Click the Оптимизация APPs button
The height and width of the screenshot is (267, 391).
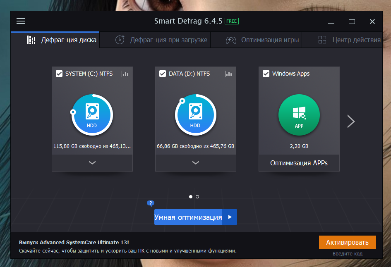pos(299,163)
